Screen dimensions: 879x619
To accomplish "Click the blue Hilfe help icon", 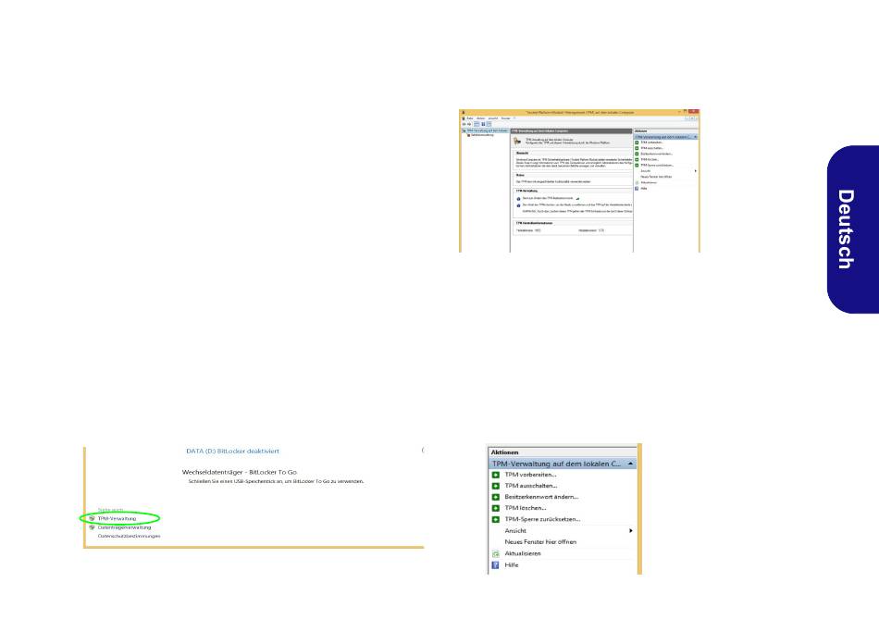I will [x=496, y=565].
